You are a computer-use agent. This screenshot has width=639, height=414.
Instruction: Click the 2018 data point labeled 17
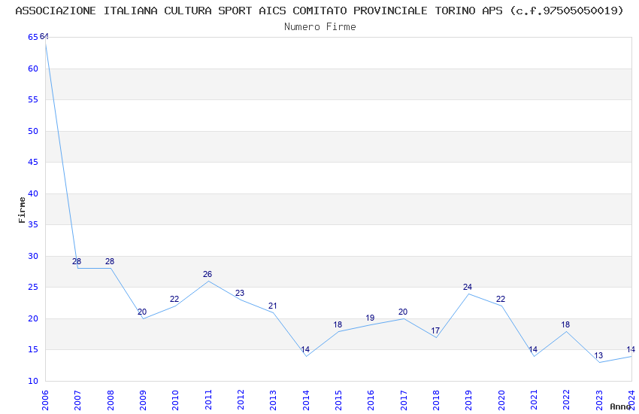pos(436,337)
